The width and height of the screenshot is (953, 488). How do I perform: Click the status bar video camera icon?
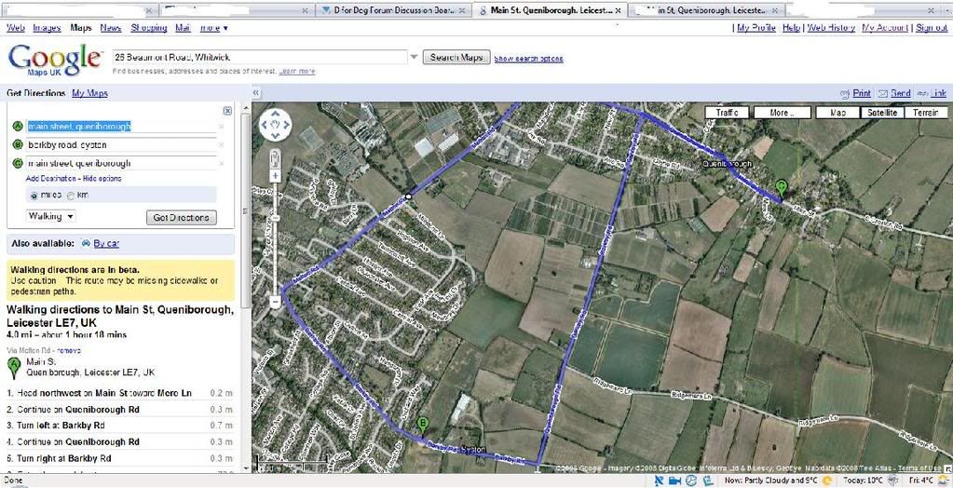tap(674, 481)
